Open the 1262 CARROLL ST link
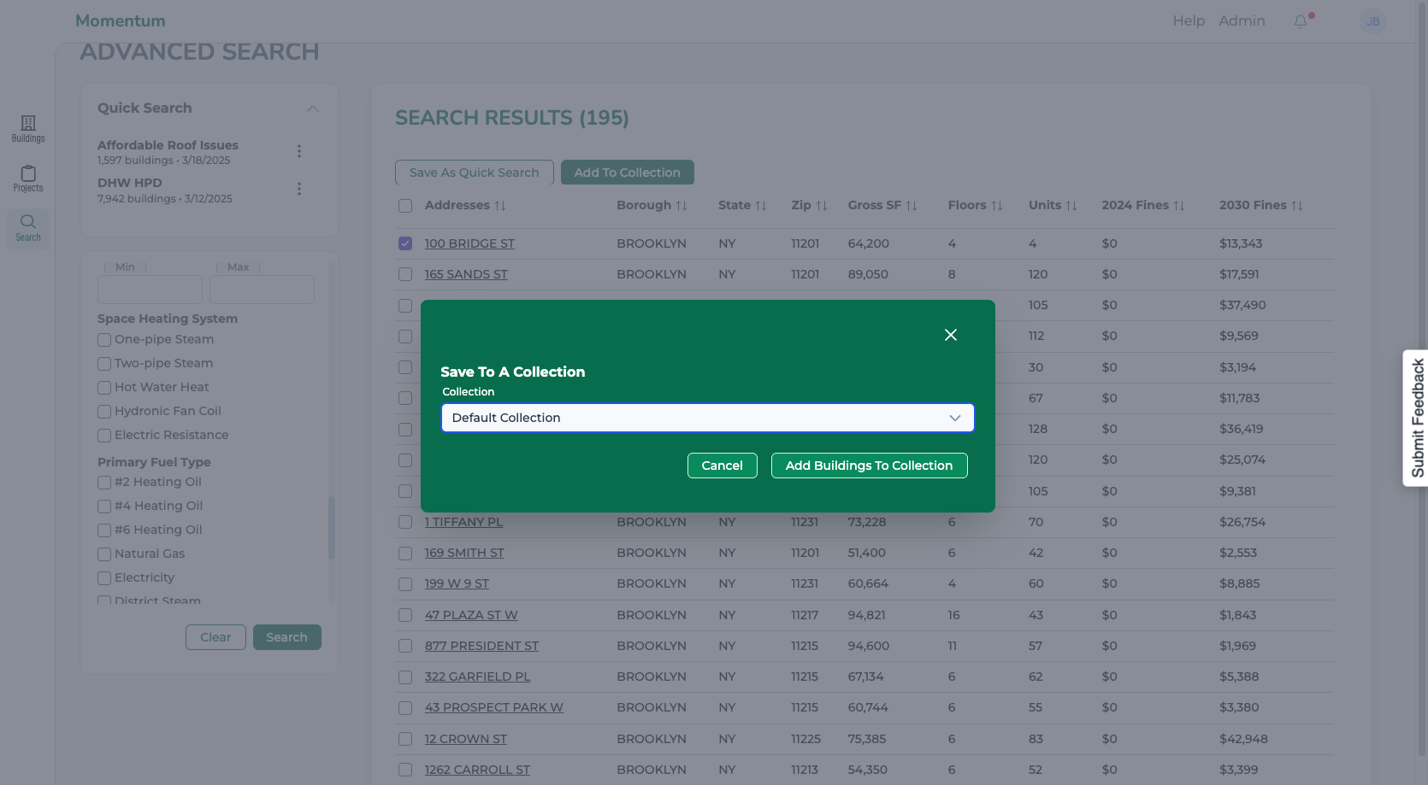This screenshot has width=1428, height=785. click(x=477, y=770)
